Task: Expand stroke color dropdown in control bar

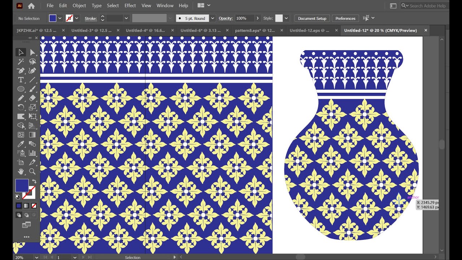Action: pyautogui.click(x=77, y=18)
